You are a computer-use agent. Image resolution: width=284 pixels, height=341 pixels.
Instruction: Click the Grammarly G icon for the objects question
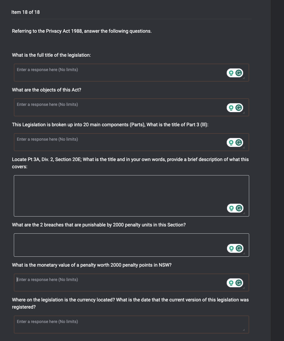click(239, 107)
